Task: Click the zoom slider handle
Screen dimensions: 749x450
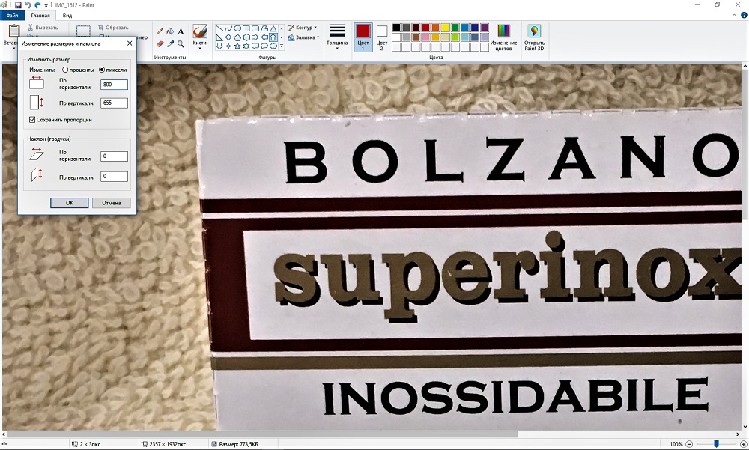Action: click(716, 444)
